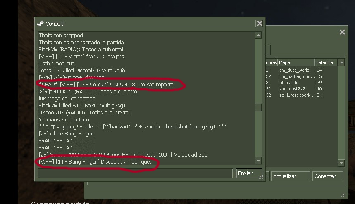Screen dimensions: 355x204
Task: Click server list scrollbar up arrow
Action: [x=341, y=62]
